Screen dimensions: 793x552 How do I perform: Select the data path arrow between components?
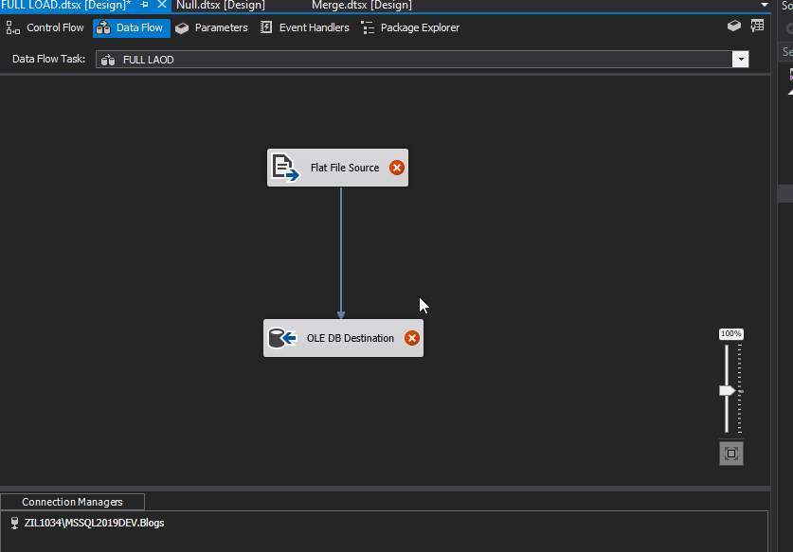[x=341, y=251]
